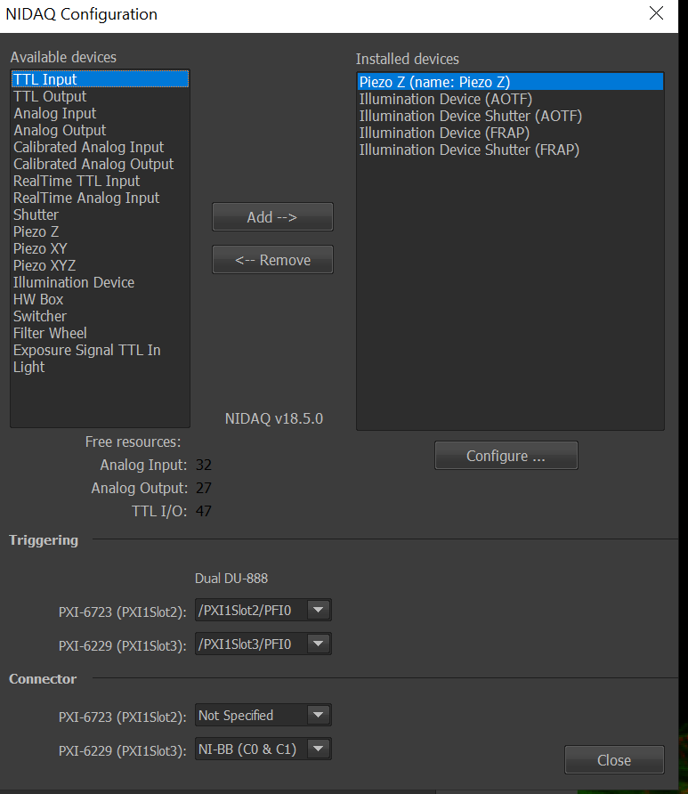
Task: Select HW Box from Available devices
Action: tap(38, 299)
